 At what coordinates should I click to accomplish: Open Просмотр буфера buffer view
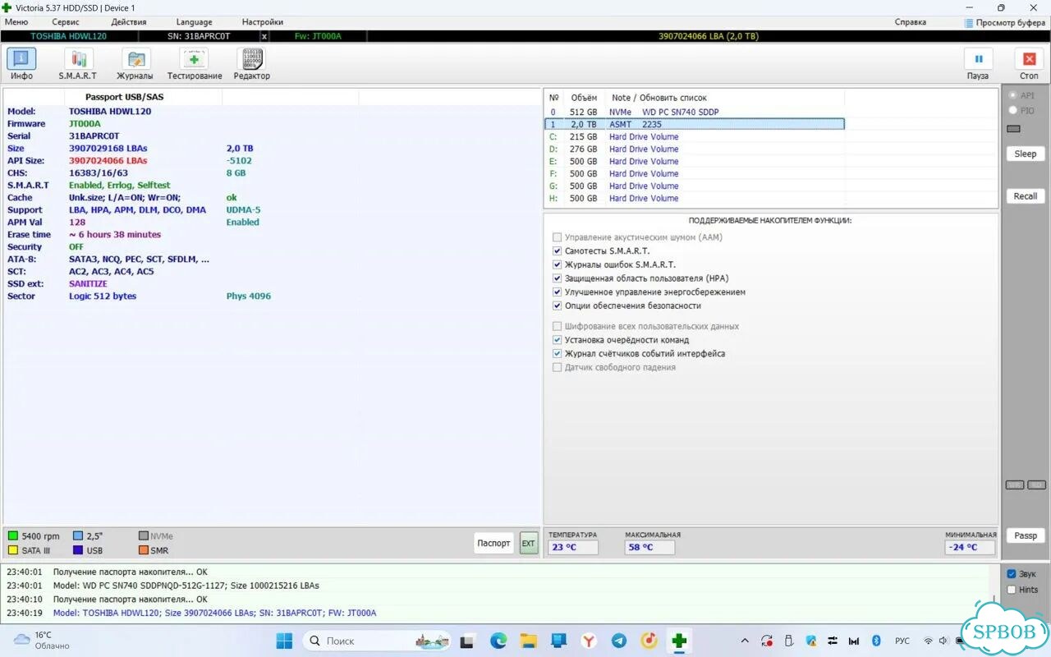pos(1005,22)
